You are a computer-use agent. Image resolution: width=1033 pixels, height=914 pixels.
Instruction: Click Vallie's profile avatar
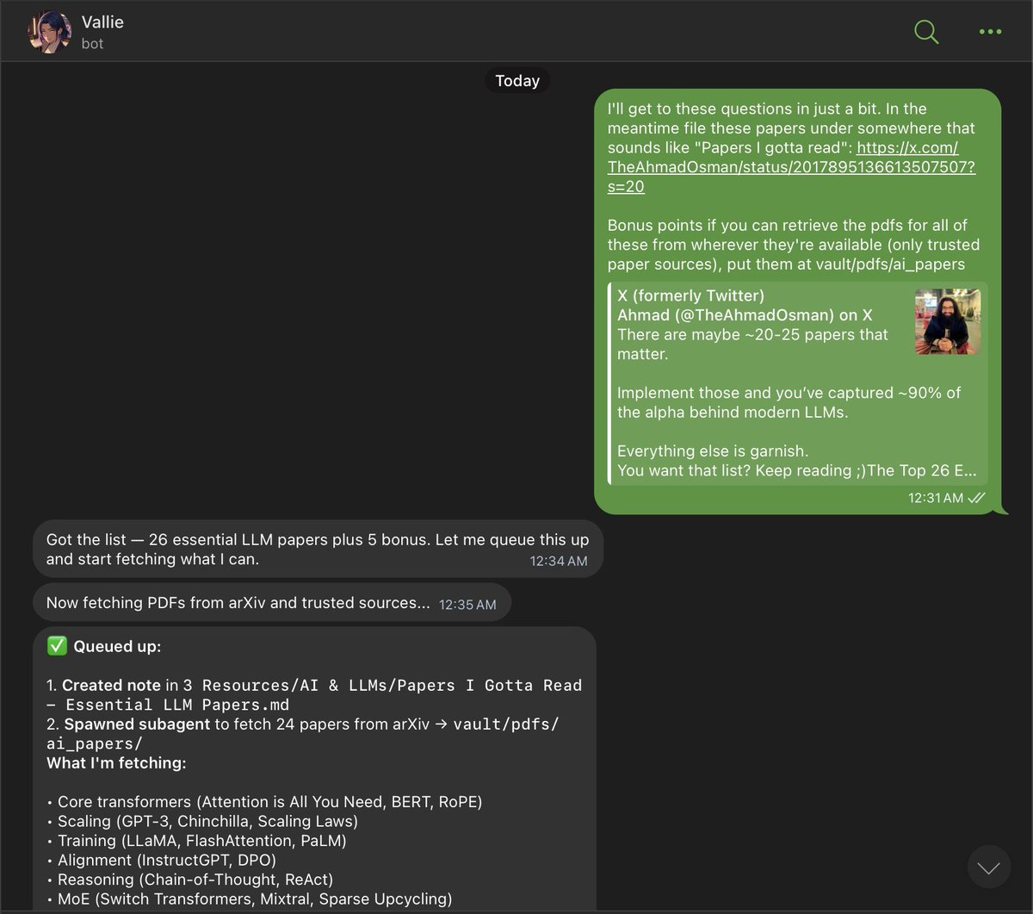click(50, 32)
